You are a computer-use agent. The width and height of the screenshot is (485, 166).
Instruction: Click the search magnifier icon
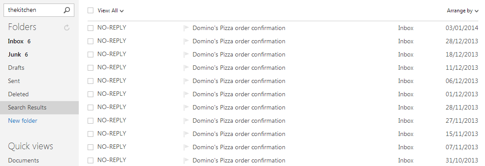click(x=66, y=10)
